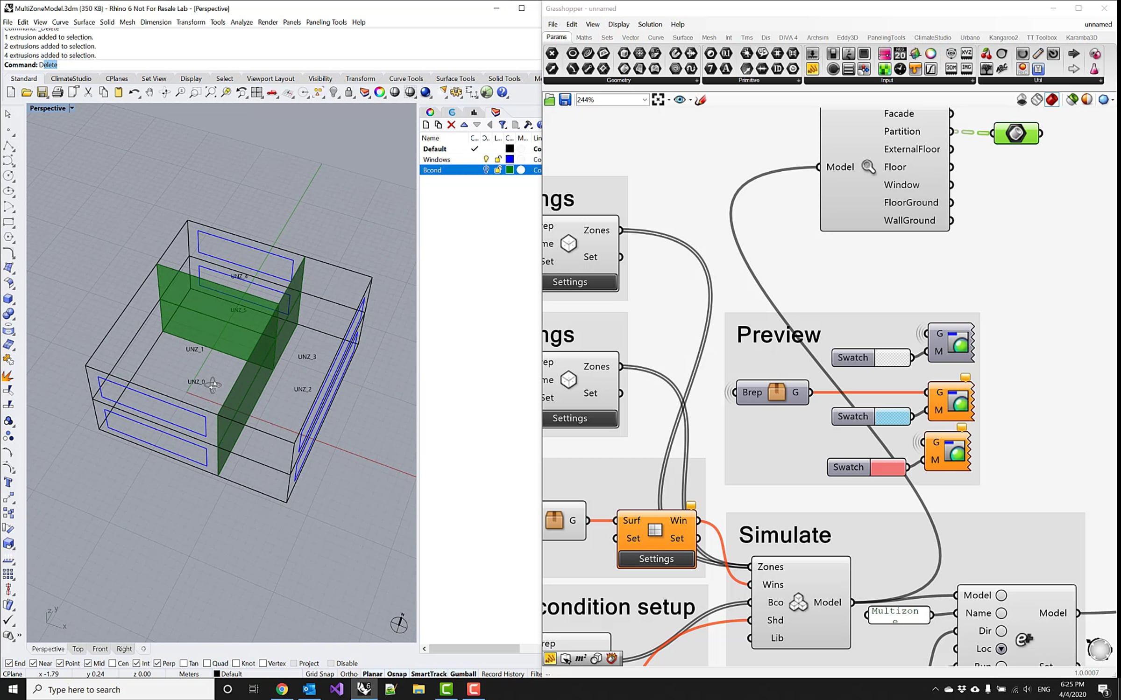Switch to the Top viewport tab
Screen dimensions: 1121x700
pos(78,649)
